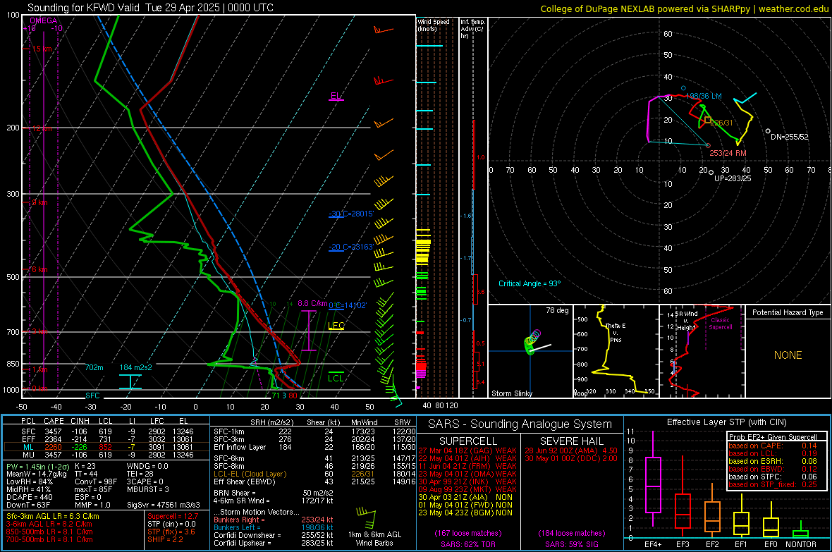Click the 'Wind Speed (knots)' panel header
The height and width of the screenshot is (552, 832).
(x=434, y=25)
